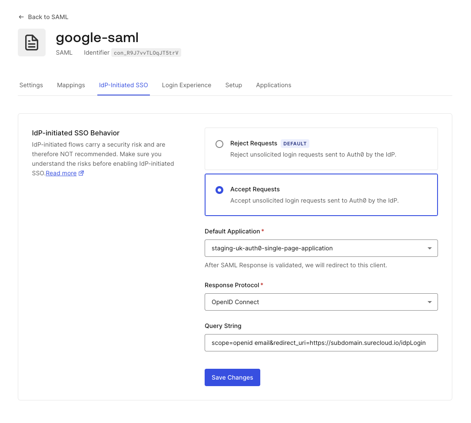This screenshot has height=423, width=471.
Task: Open the Read more link
Action: click(x=61, y=174)
